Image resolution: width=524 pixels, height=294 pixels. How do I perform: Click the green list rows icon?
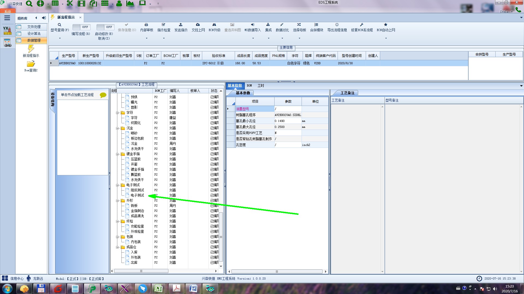tap(105, 4)
